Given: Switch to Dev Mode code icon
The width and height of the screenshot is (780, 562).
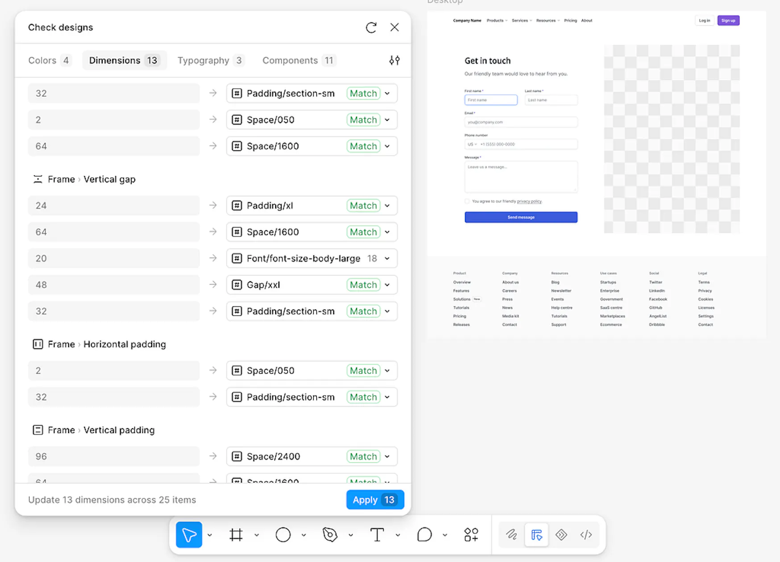Looking at the screenshot, I should pyautogui.click(x=586, y=535).
